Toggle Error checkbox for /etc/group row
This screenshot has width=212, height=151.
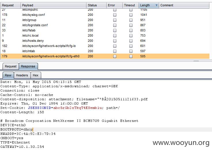[115, 20]
